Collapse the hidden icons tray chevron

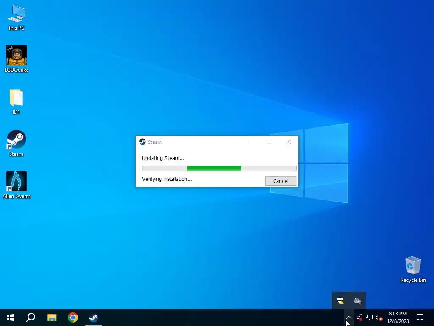(349, 318)
